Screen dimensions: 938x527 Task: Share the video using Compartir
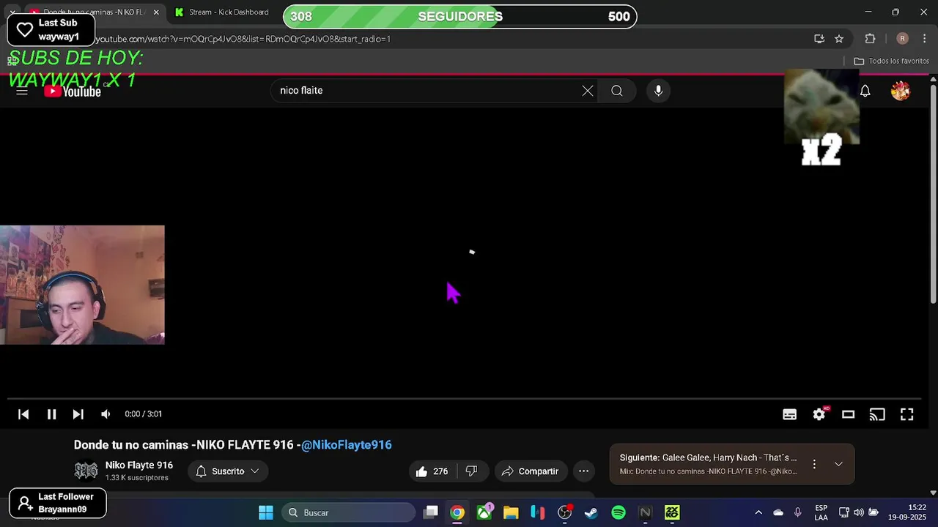coord(530,471)
